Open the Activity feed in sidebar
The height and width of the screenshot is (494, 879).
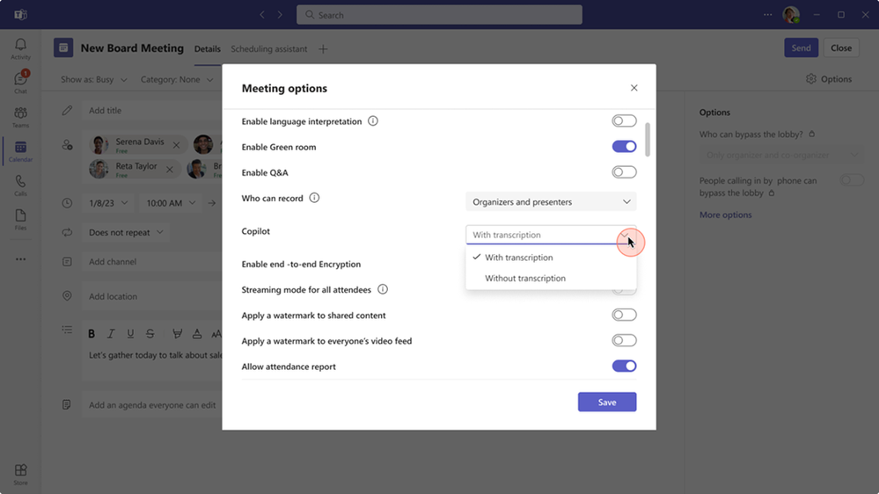pos(20,48)
